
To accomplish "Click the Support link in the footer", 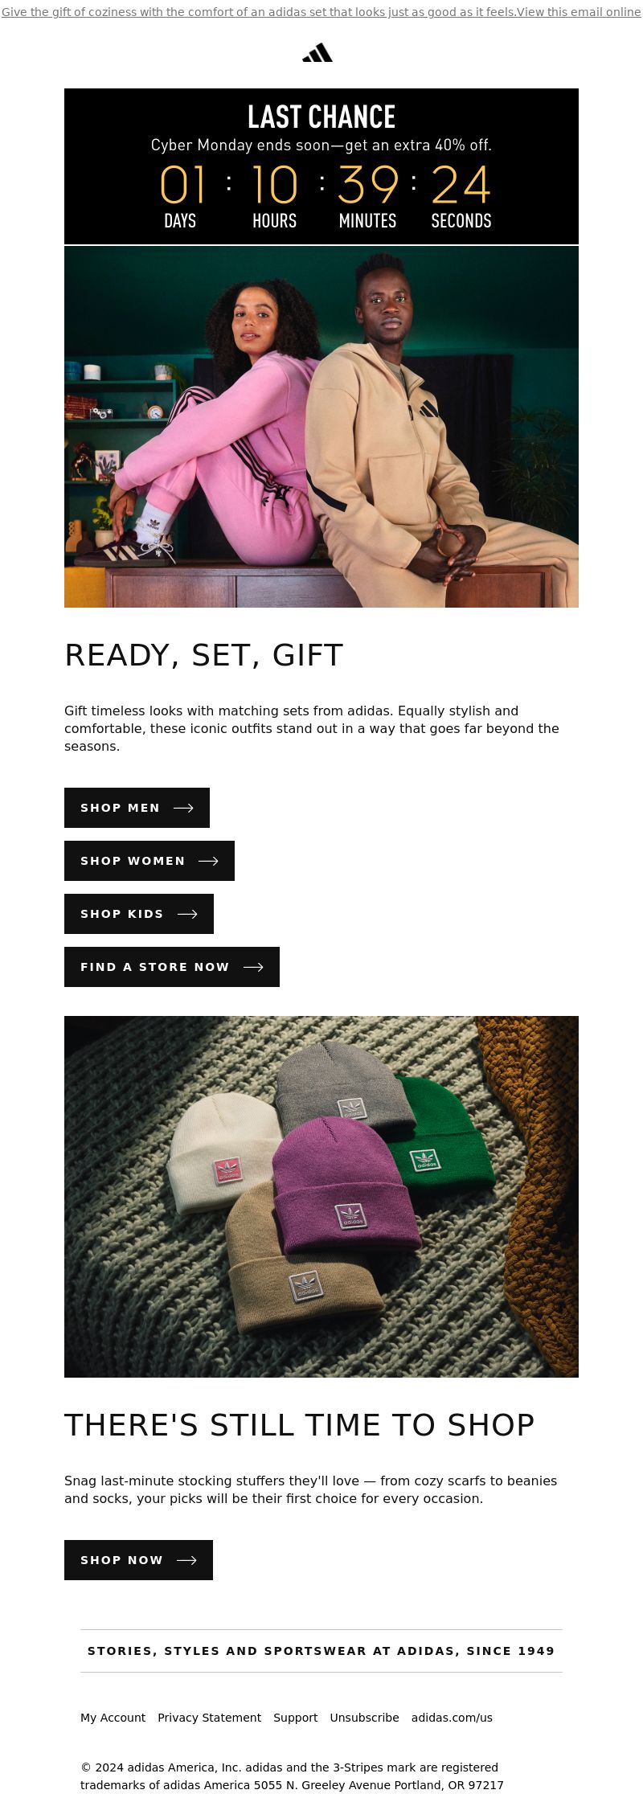I will 295,1718.
